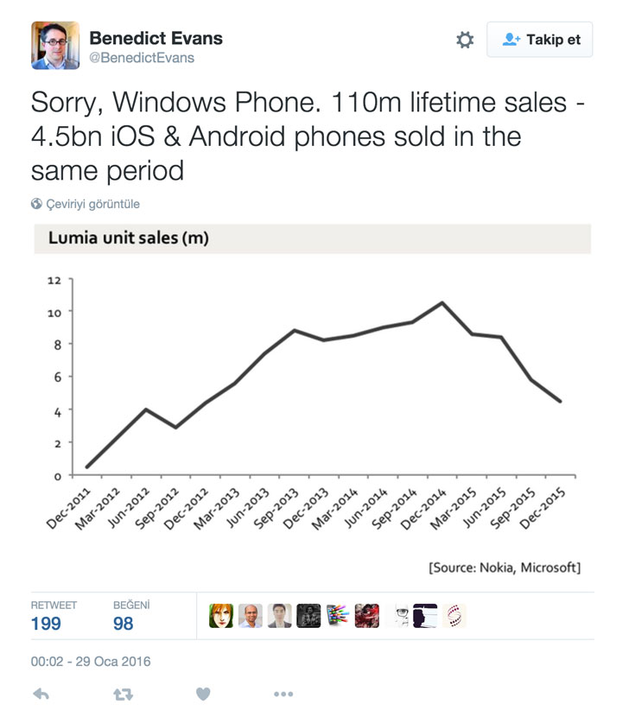Image resolution: width=629 pixels, height=723 pixels.
Task: Open the Benedict Evans name link
Action: point(156,38)
